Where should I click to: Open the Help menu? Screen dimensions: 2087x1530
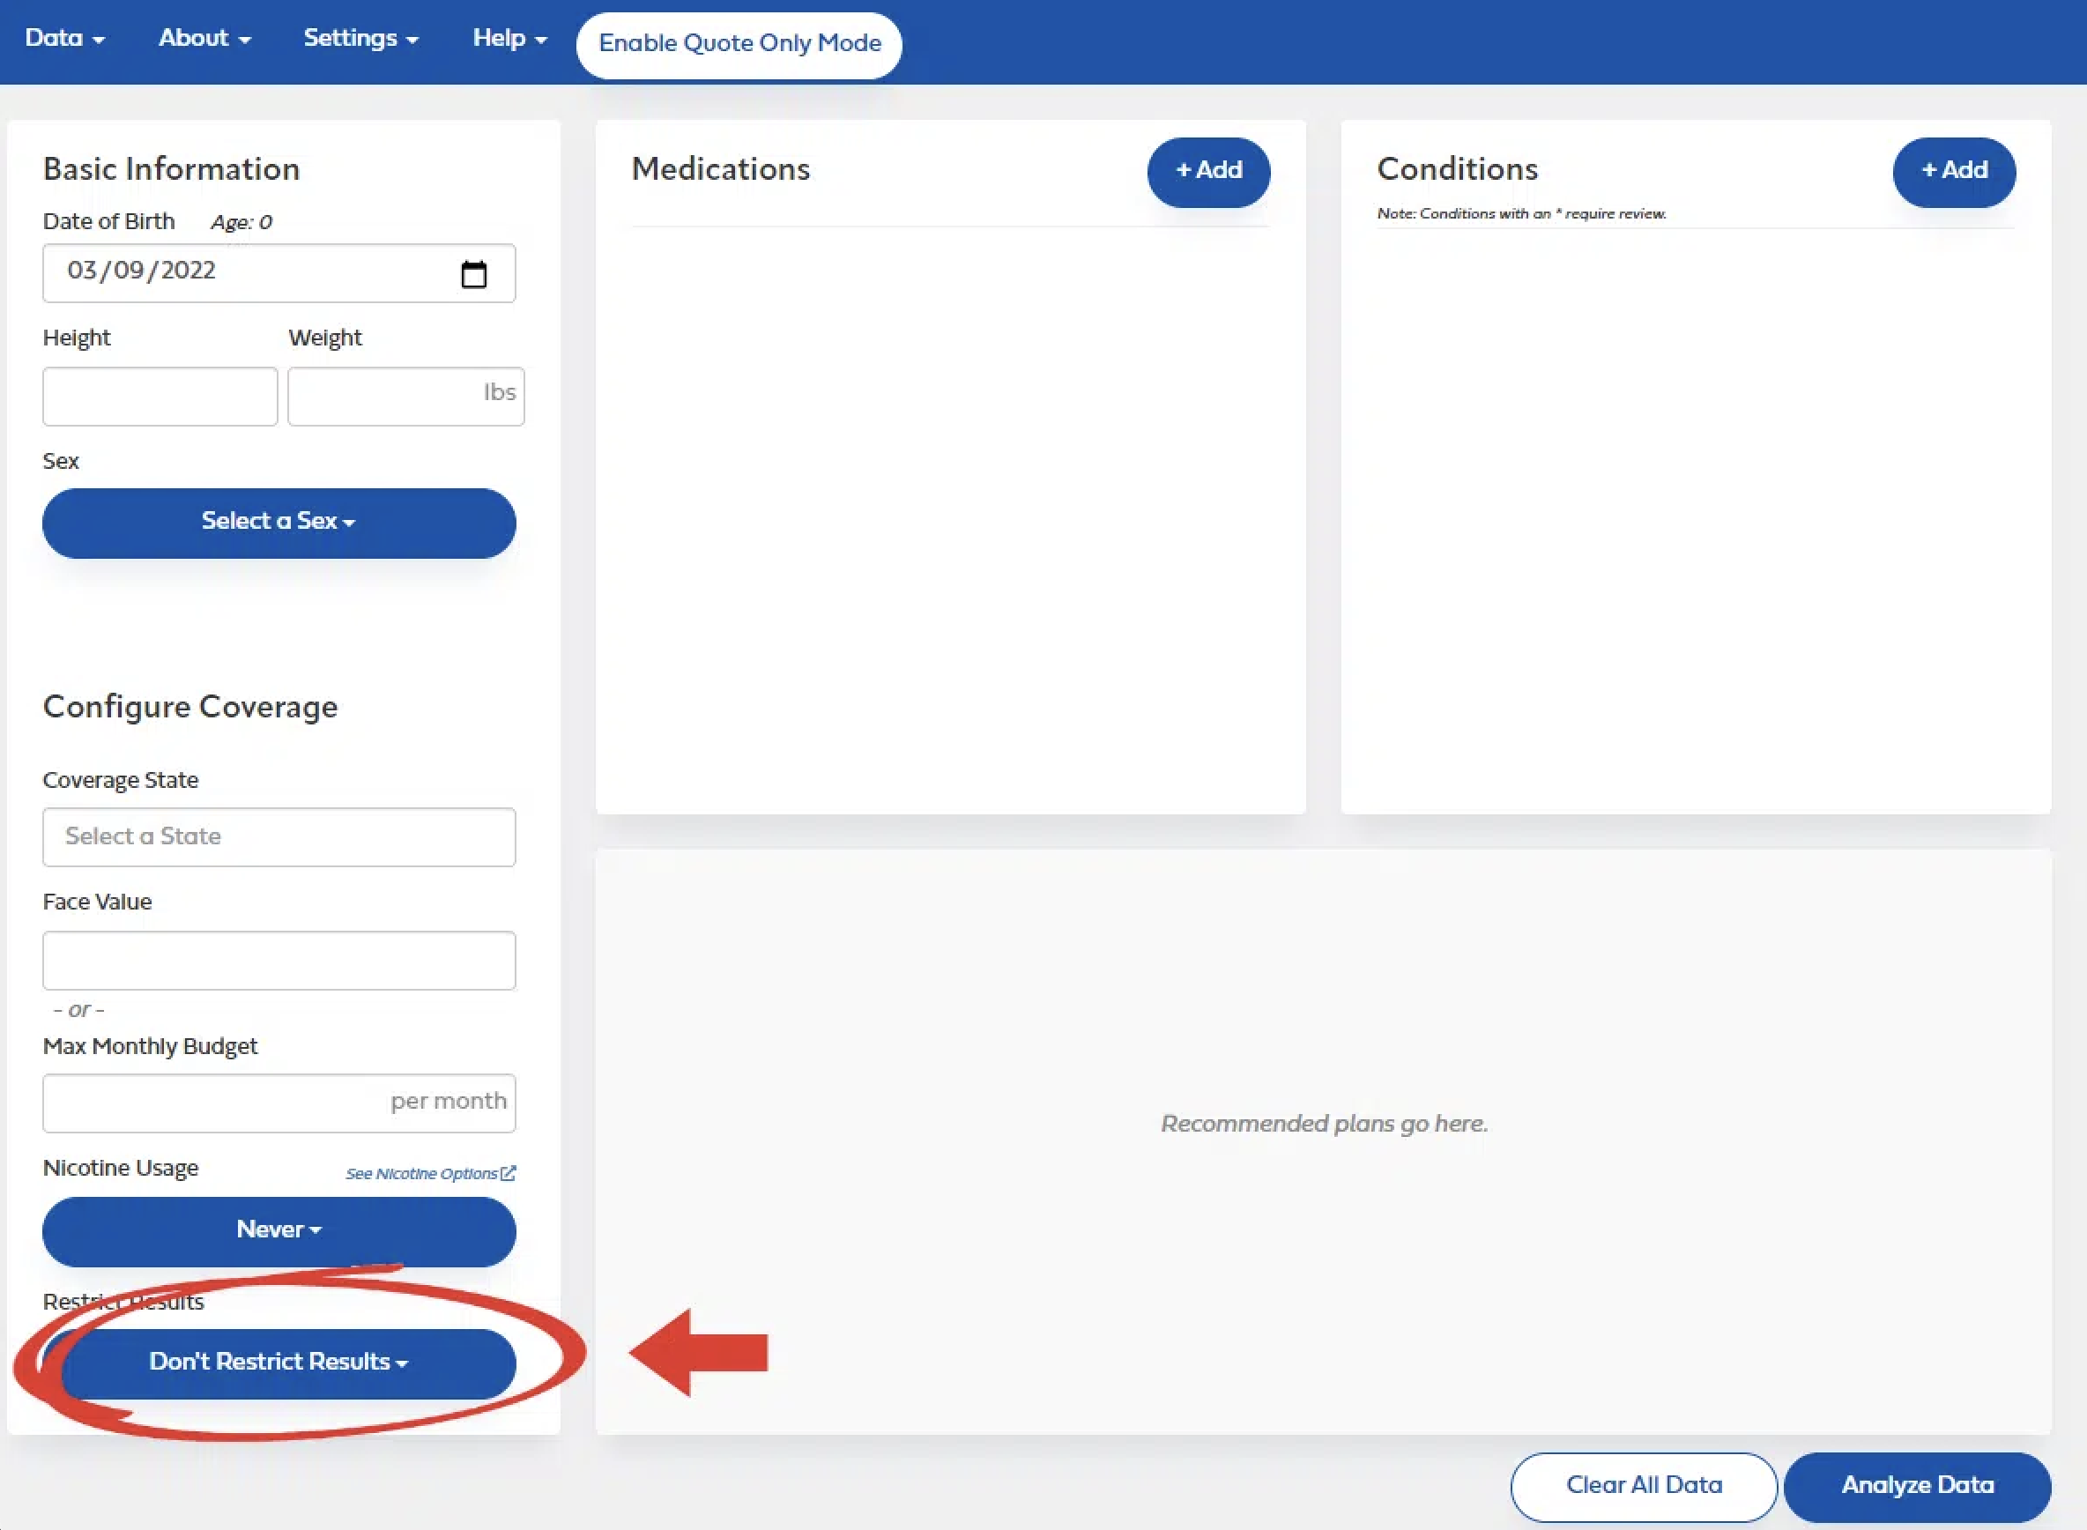509,39
